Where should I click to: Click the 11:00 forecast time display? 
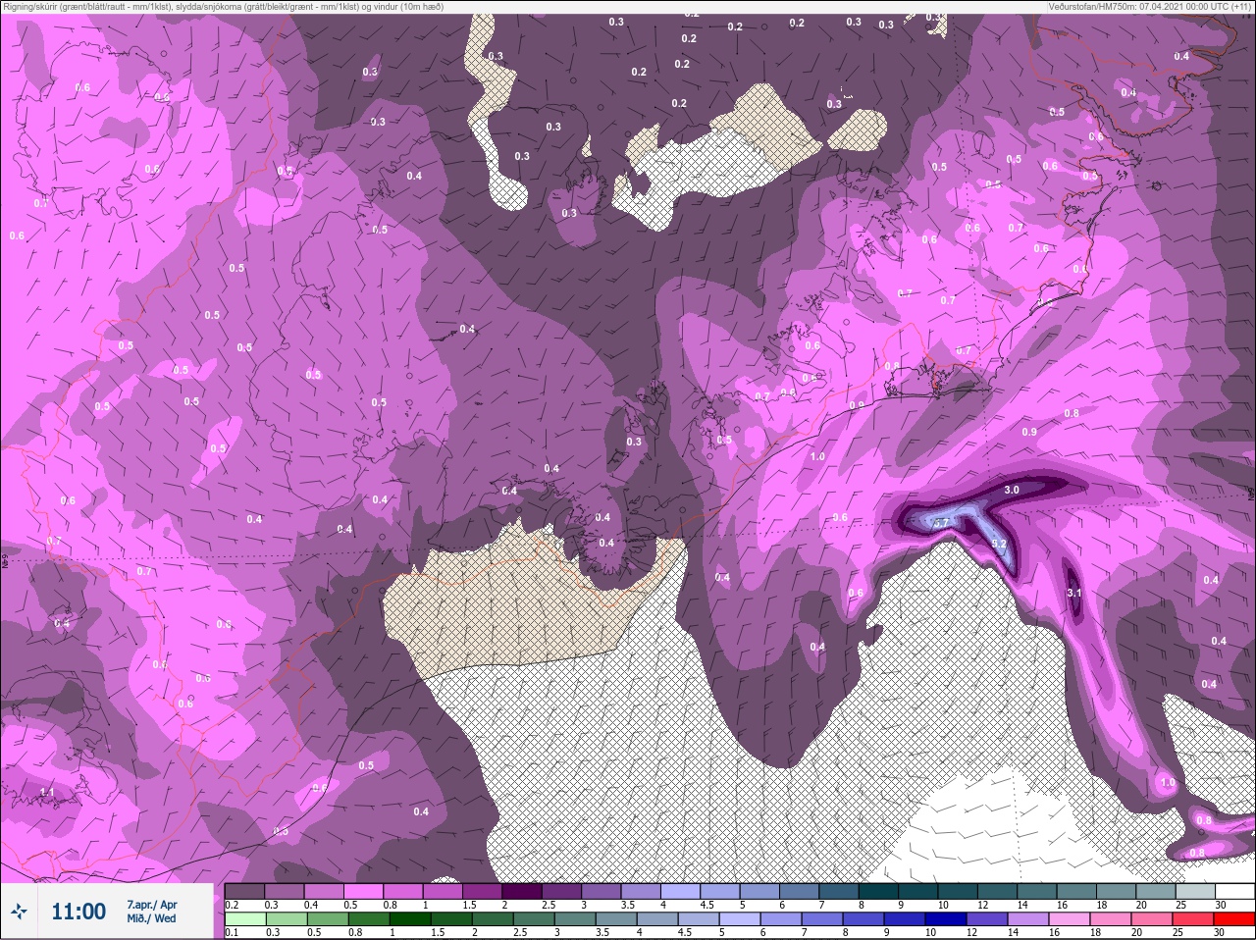(x=78, y=912)
